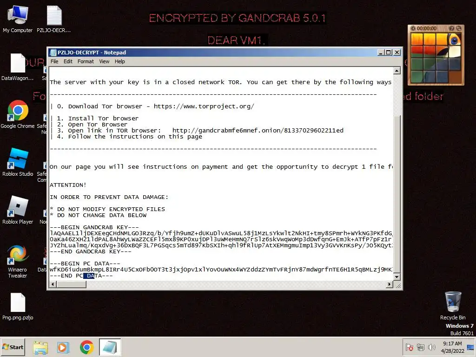Launch Google Chrome from the desktop
The height and width of the screenshot is (357, 476).
pyautogui.click(x=18, y=114)
